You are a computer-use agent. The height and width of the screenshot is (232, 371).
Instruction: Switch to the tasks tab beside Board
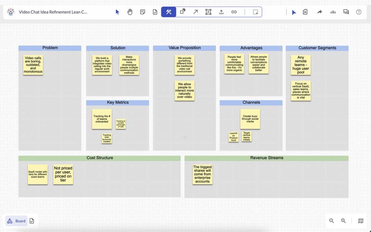click(x=32, y=221)
